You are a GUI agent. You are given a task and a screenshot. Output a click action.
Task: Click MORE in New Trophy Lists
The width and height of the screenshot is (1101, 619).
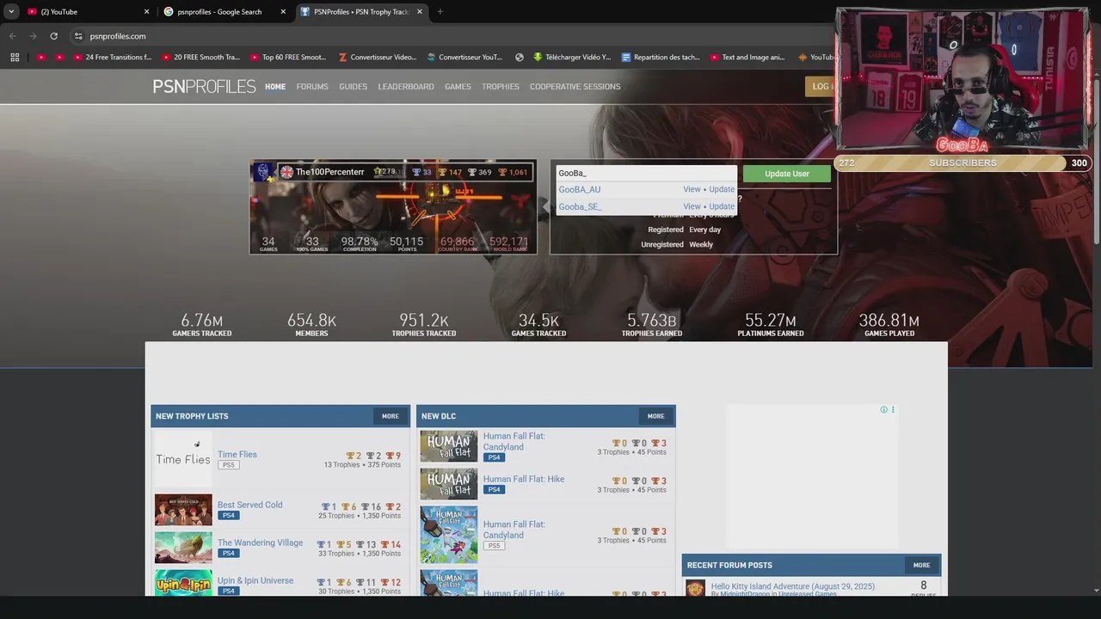coord(391,416)
